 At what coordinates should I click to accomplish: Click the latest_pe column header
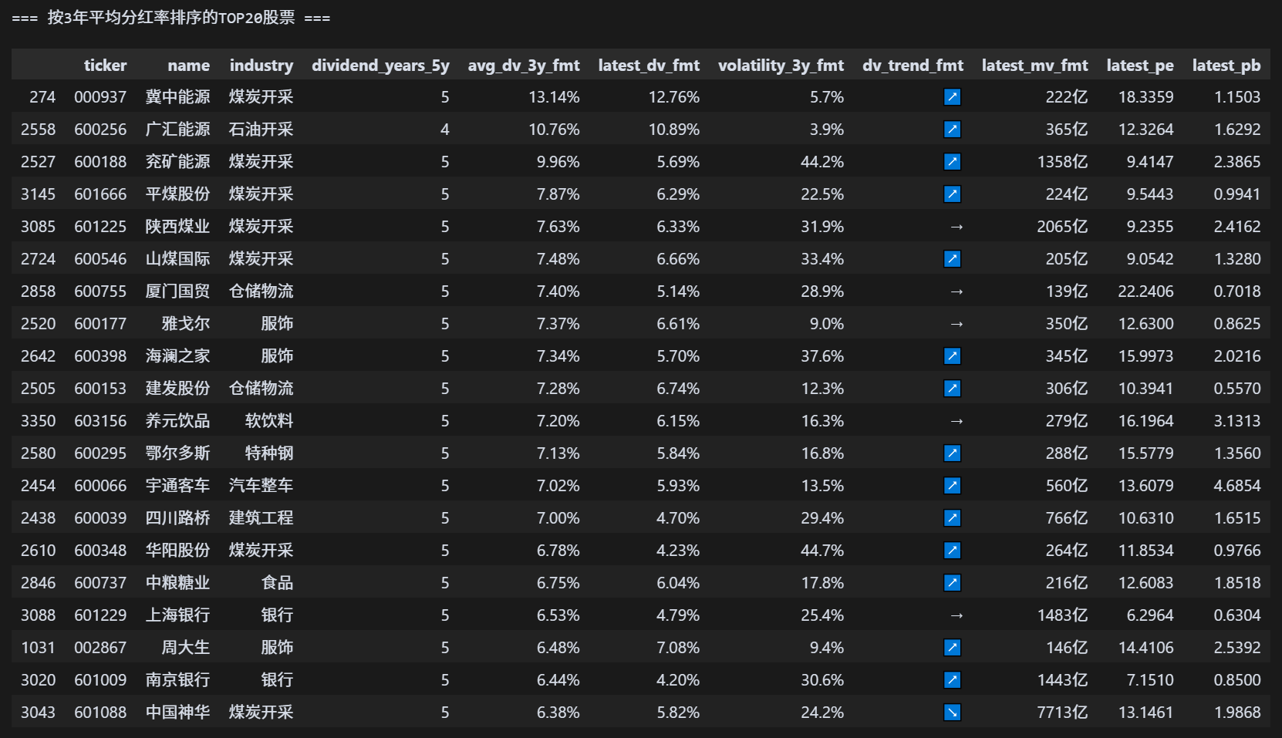click(1140, 66)
